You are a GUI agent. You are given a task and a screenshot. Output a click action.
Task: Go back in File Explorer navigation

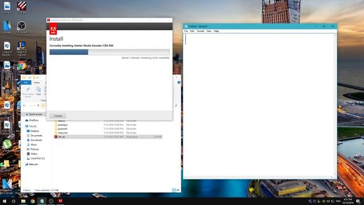[x=24, y=105]
